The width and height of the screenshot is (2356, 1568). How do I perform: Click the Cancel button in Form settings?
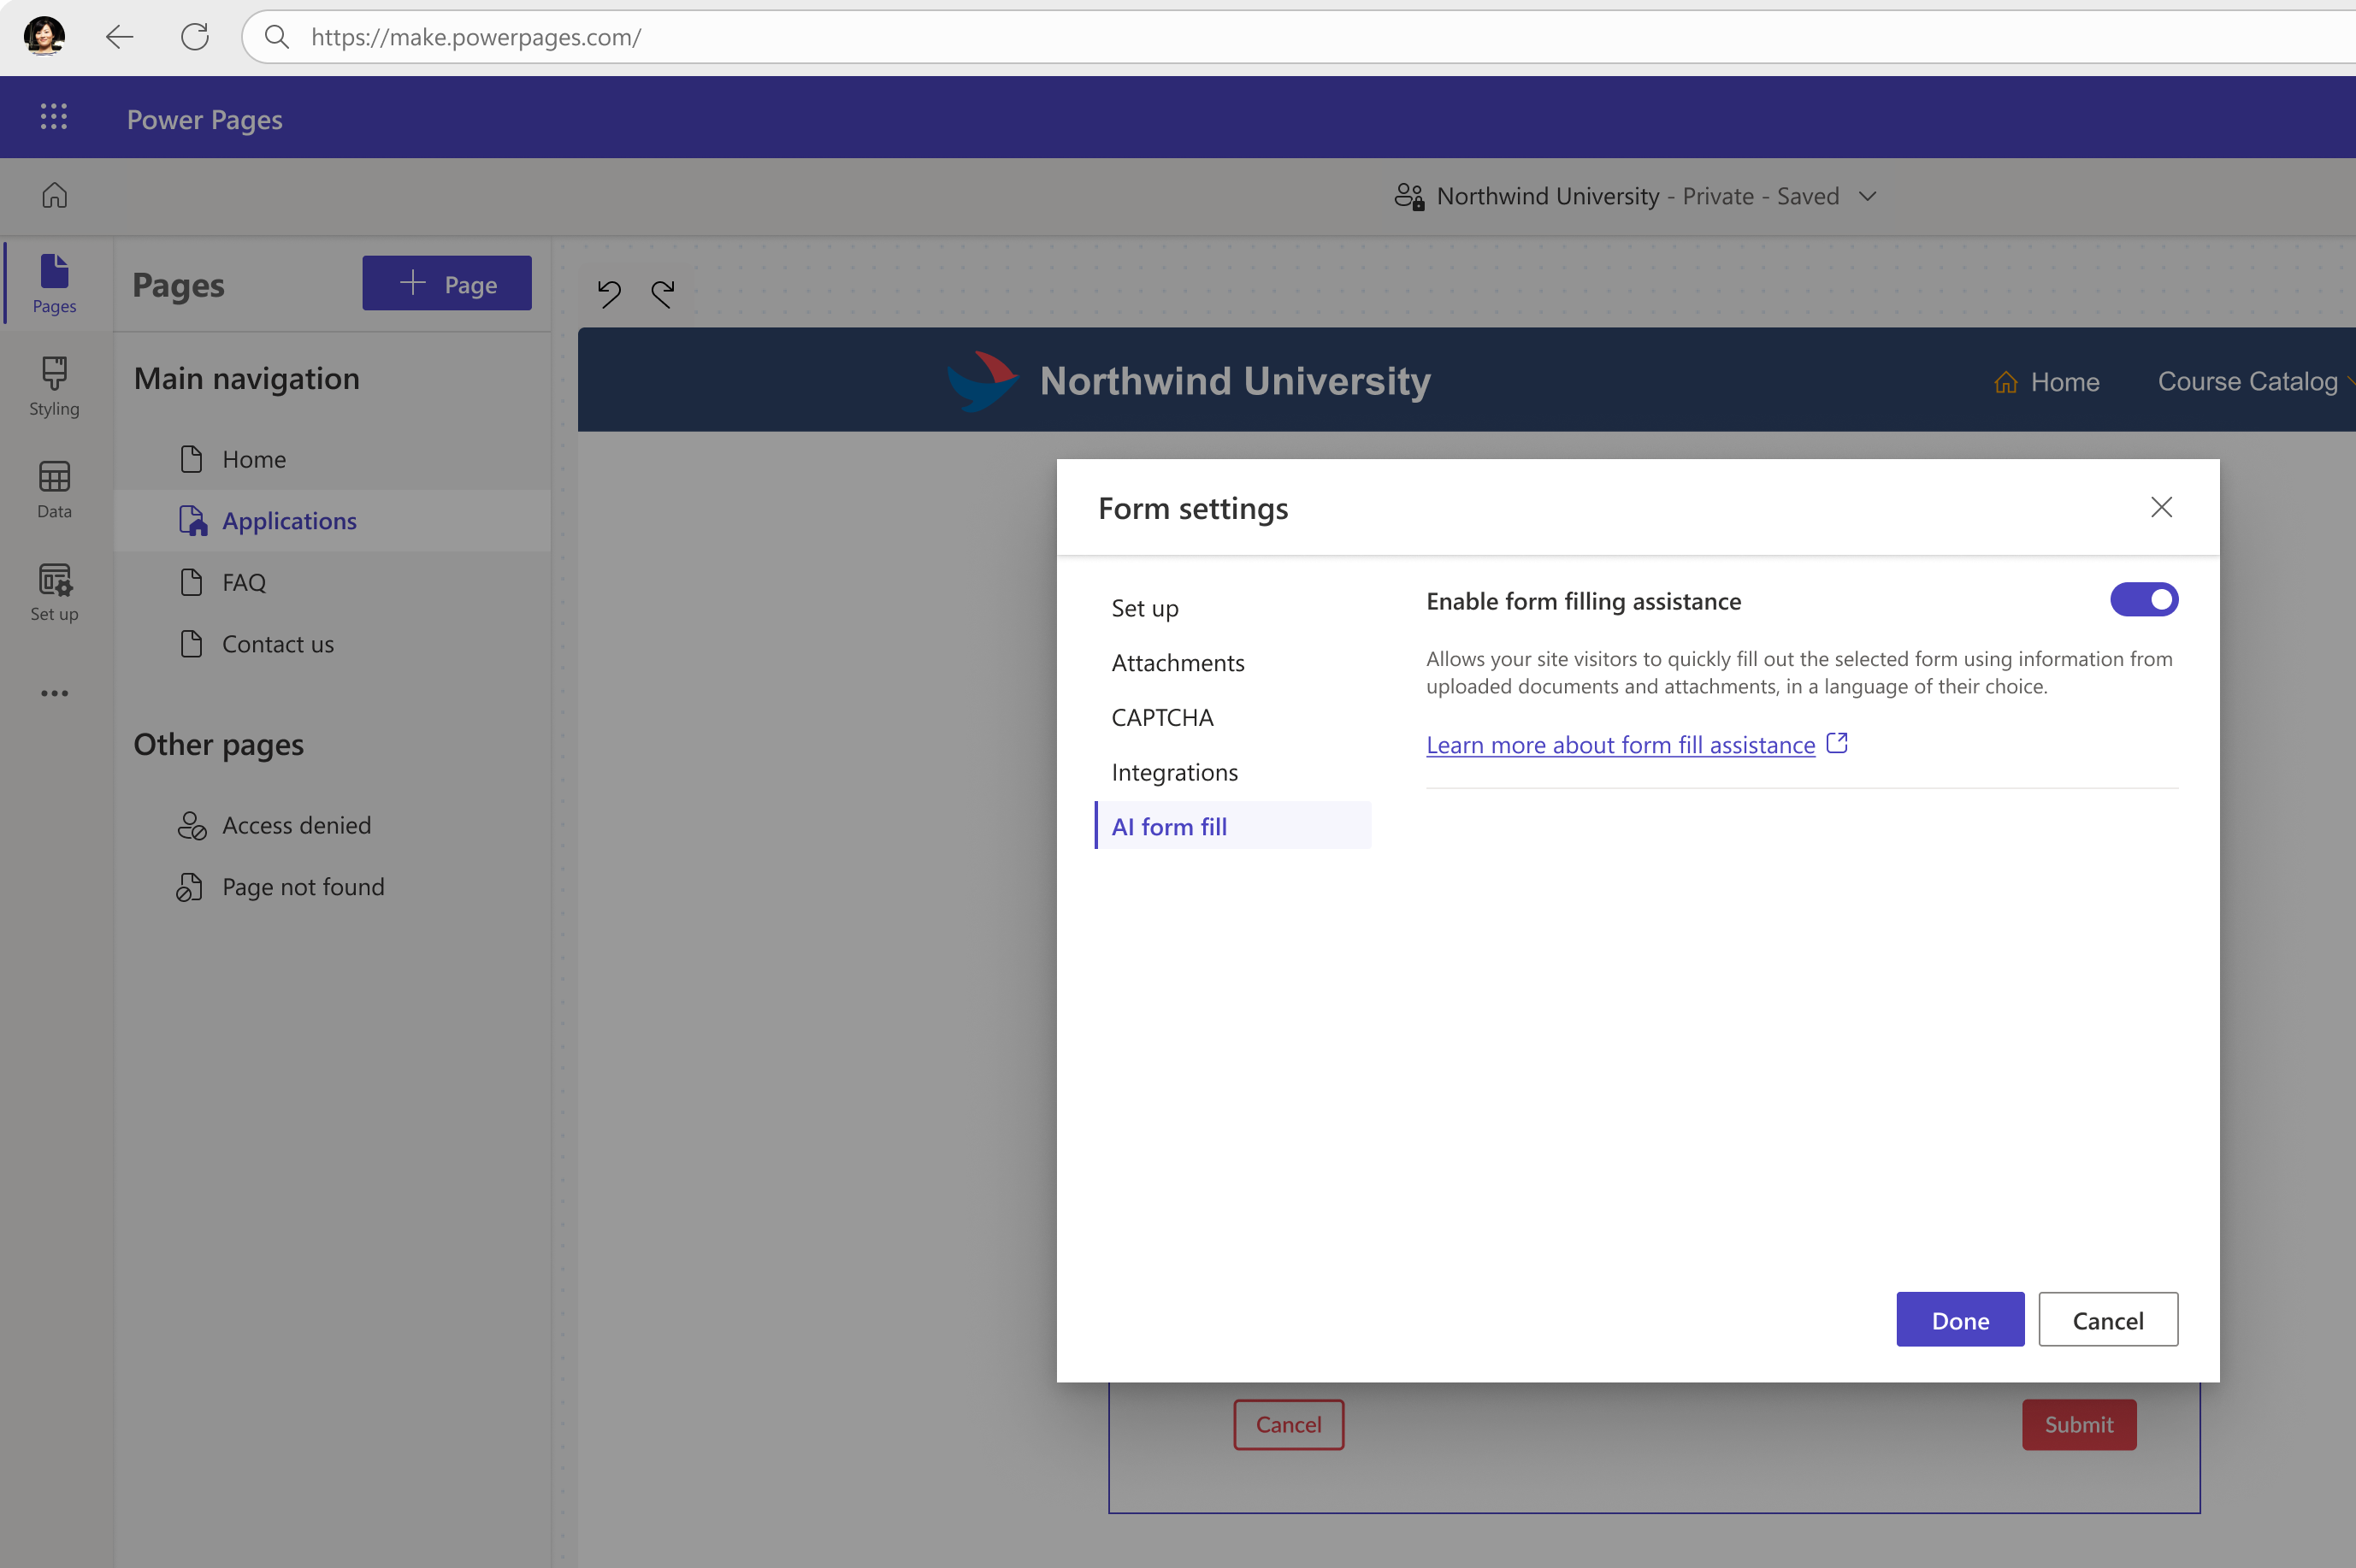2107,1319
